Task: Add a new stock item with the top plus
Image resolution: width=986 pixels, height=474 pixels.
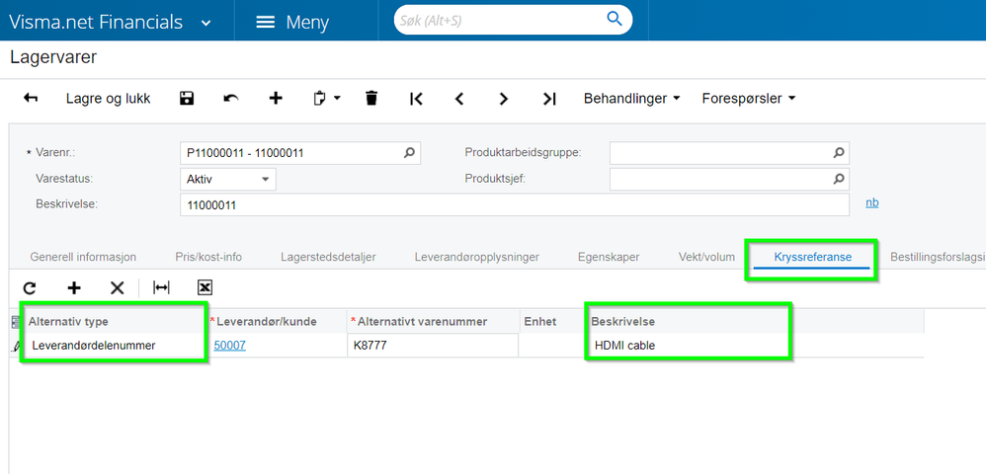Action: pos(276,99)
